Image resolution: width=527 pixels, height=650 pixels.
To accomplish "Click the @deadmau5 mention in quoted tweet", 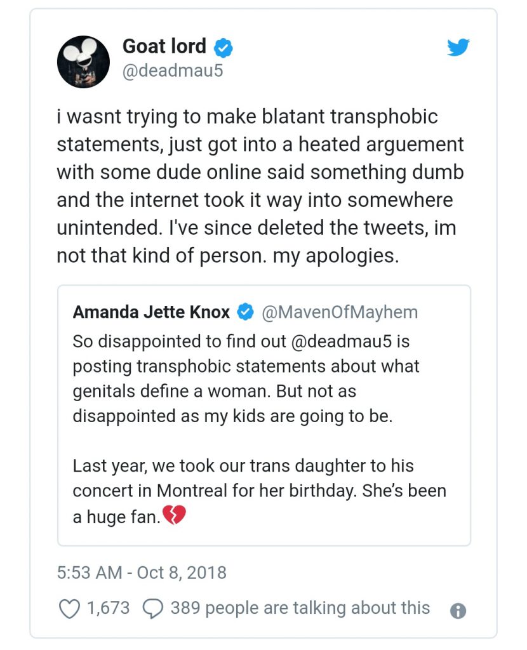I will (342, 342).
